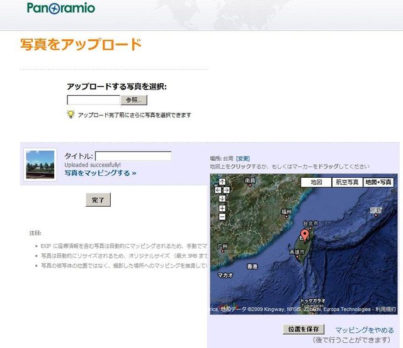This screenshot has width=403, height=348.
Task: Pan the map right with arrow
Action: click(227, 190)
